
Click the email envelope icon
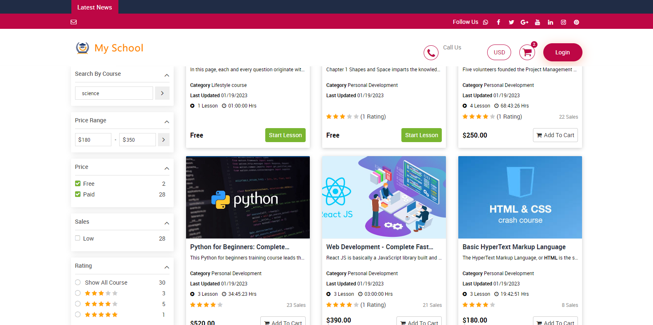74,22
